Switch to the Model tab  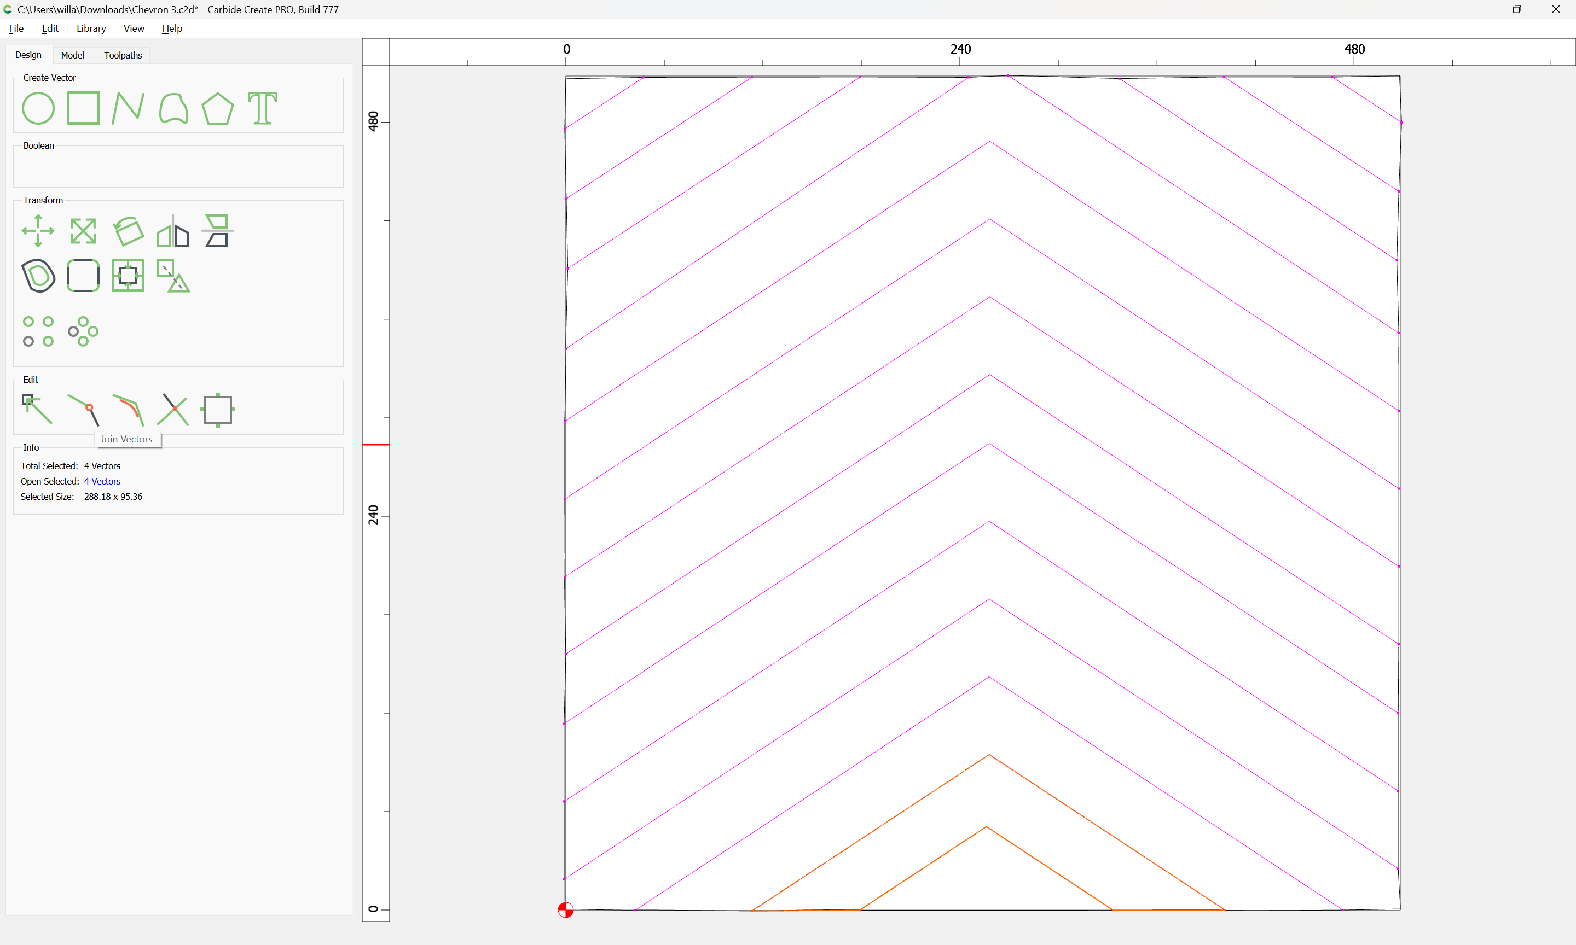pyautogui.click(x=73, y=55)
